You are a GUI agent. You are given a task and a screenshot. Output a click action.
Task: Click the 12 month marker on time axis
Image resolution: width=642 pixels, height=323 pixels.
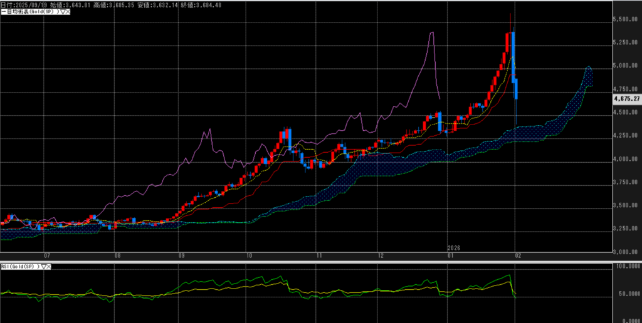coord(382,255)
